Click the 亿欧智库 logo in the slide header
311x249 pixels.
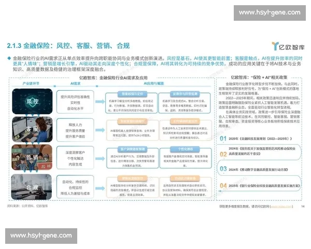tap(288, 46)
